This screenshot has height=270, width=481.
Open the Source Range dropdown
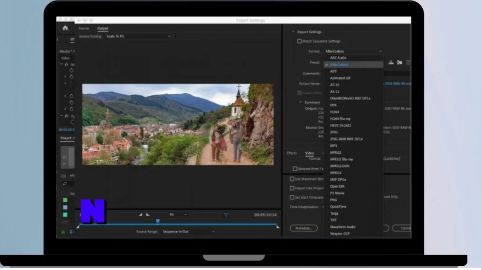(x=189, y=232)
